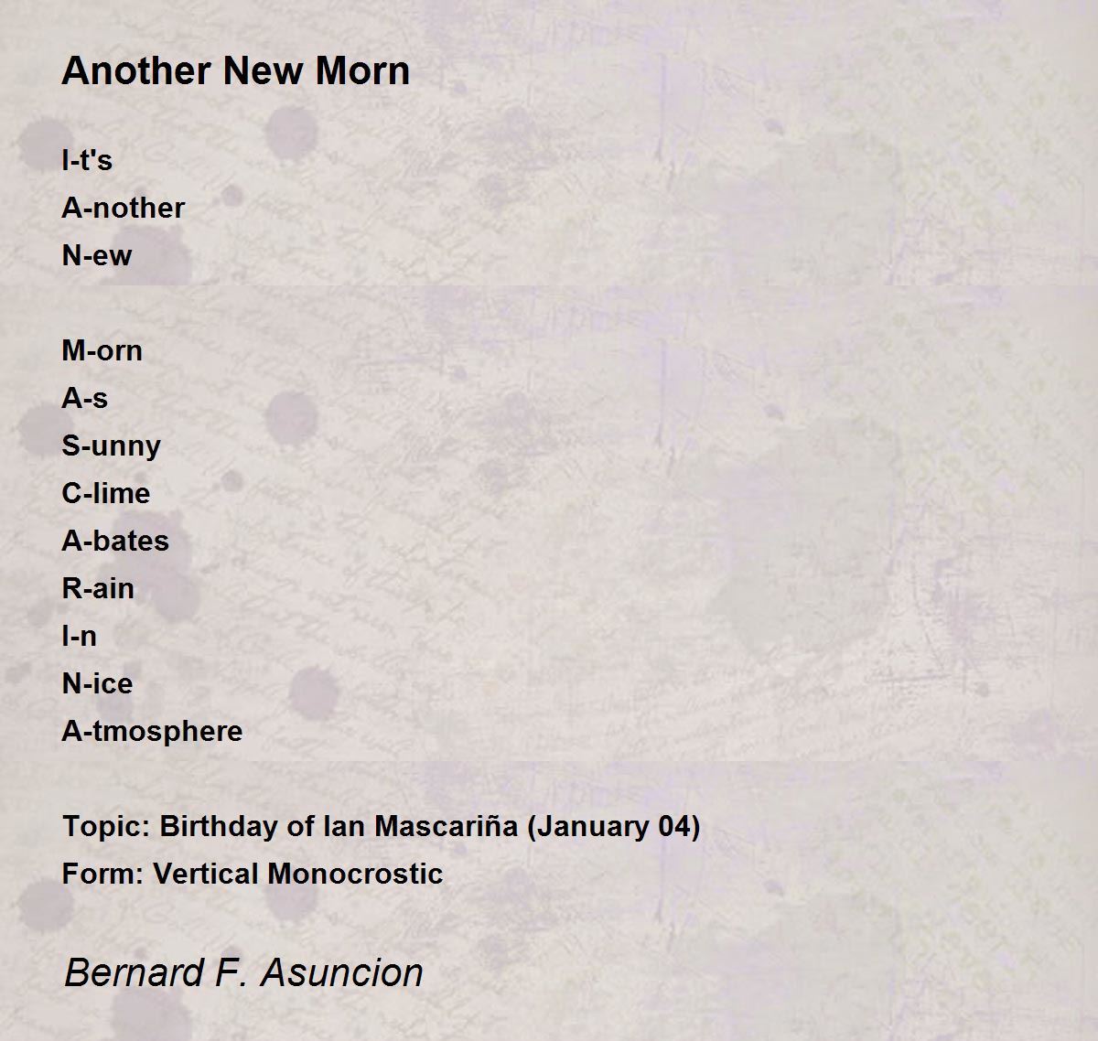Click the line A-nother
The height and width of the screenshot is (1041, 1098).
click(124, 208)
